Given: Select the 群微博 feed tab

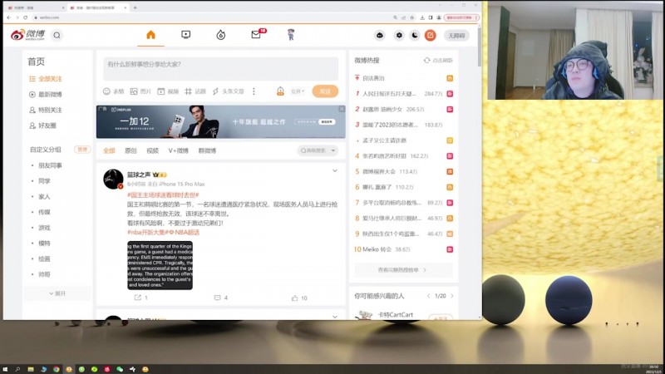Looking at the screenshot, I should tap(207, 150).
